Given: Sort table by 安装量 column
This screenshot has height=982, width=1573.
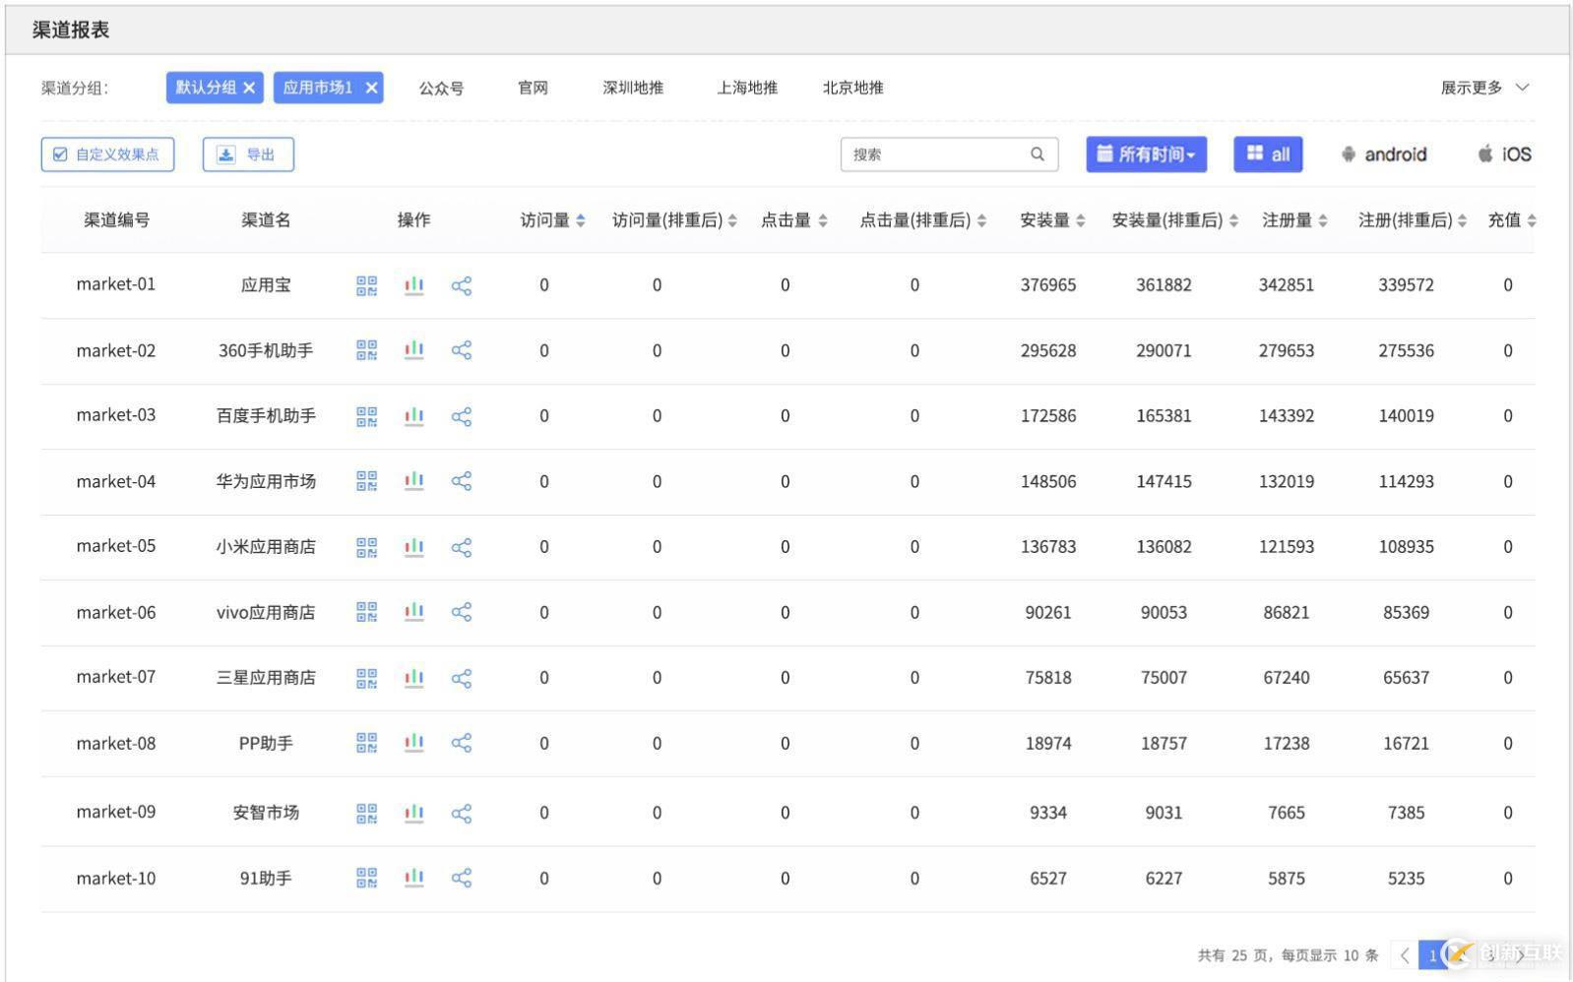Looking at the screenshot, I should point(1051,220).
